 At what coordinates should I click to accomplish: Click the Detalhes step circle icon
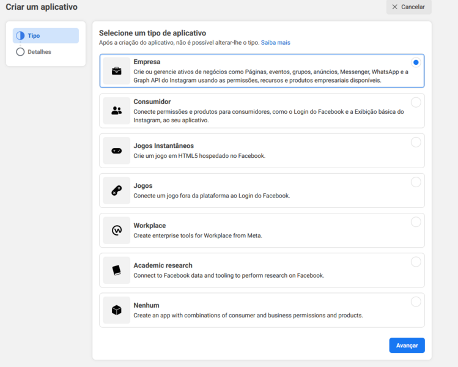pyautogui.click(x=20, y=52)
